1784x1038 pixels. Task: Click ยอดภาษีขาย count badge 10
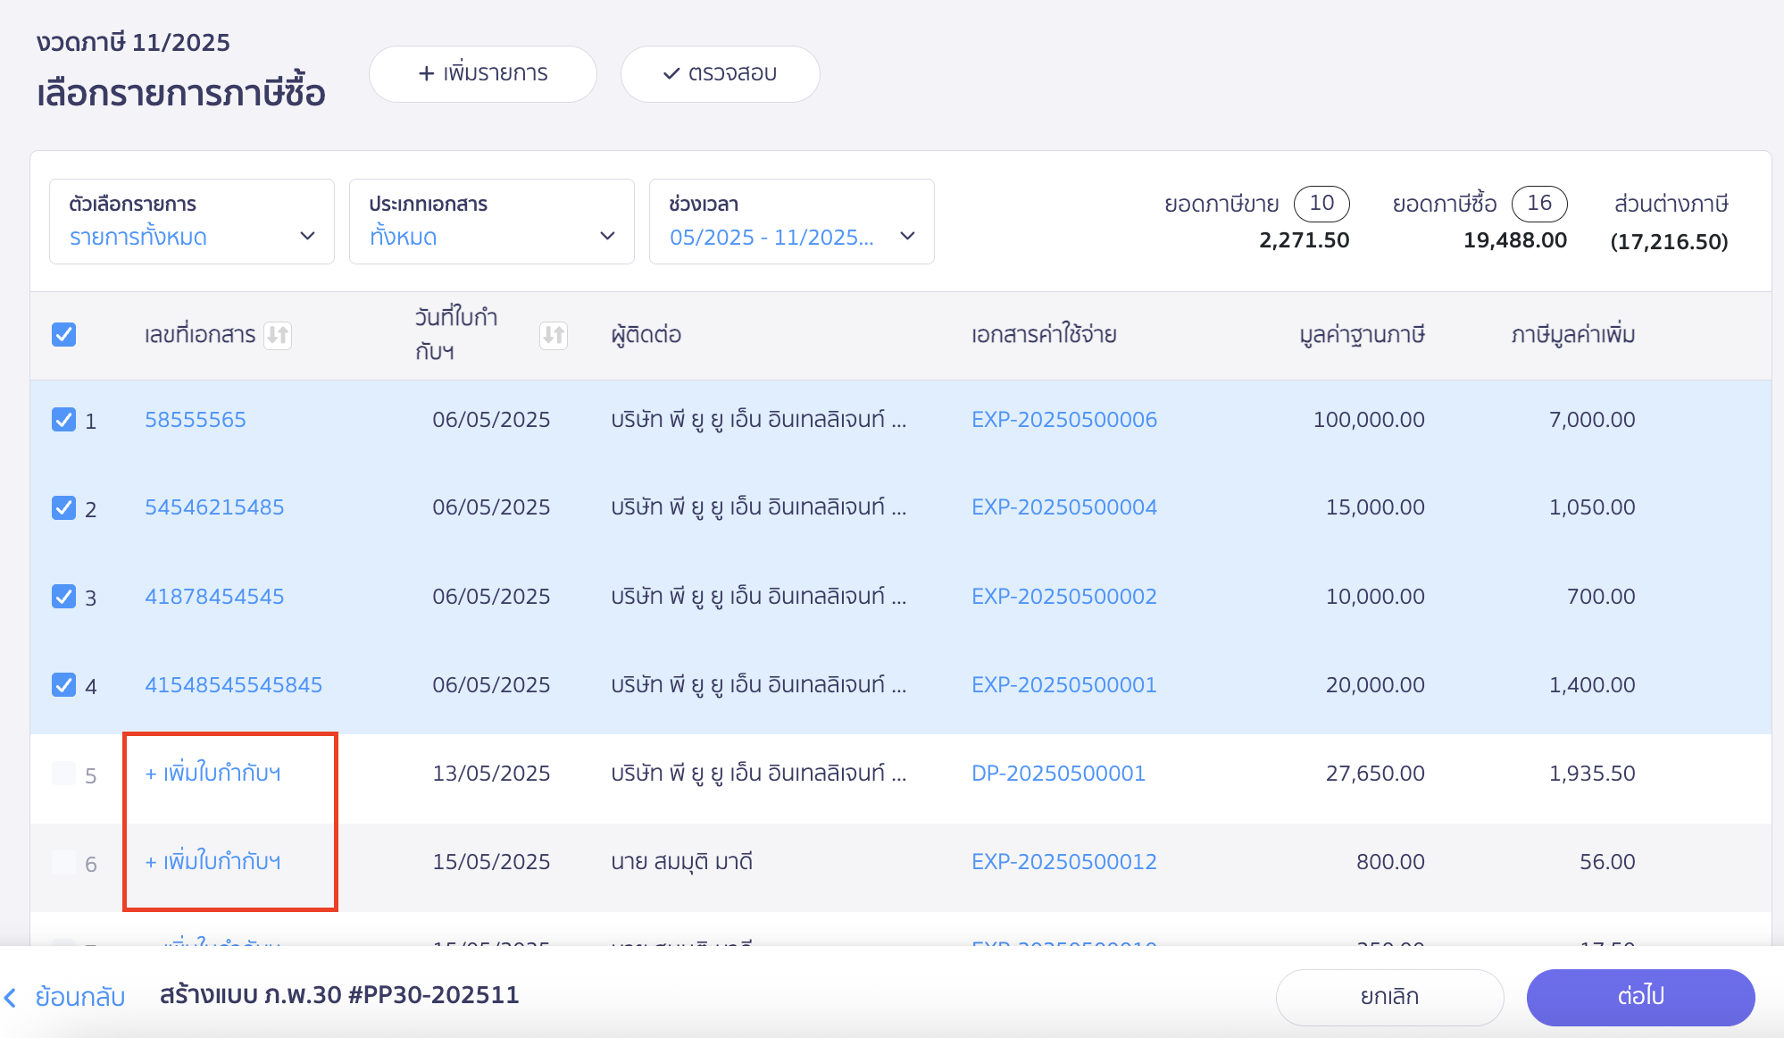click(x=1321, y=204)
